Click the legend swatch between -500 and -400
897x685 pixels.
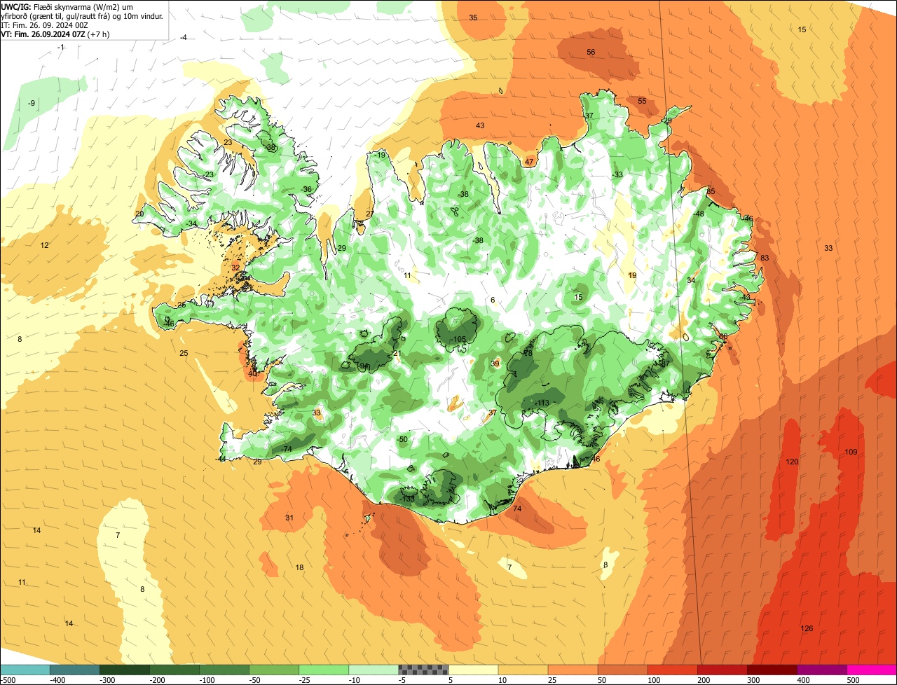(x=25, y=670)
